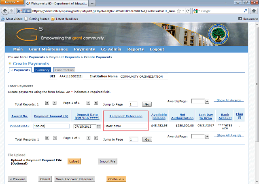Screen dimensions: 259x194
Task: Jump to last page in bottom pager
Action: [96, 138]
